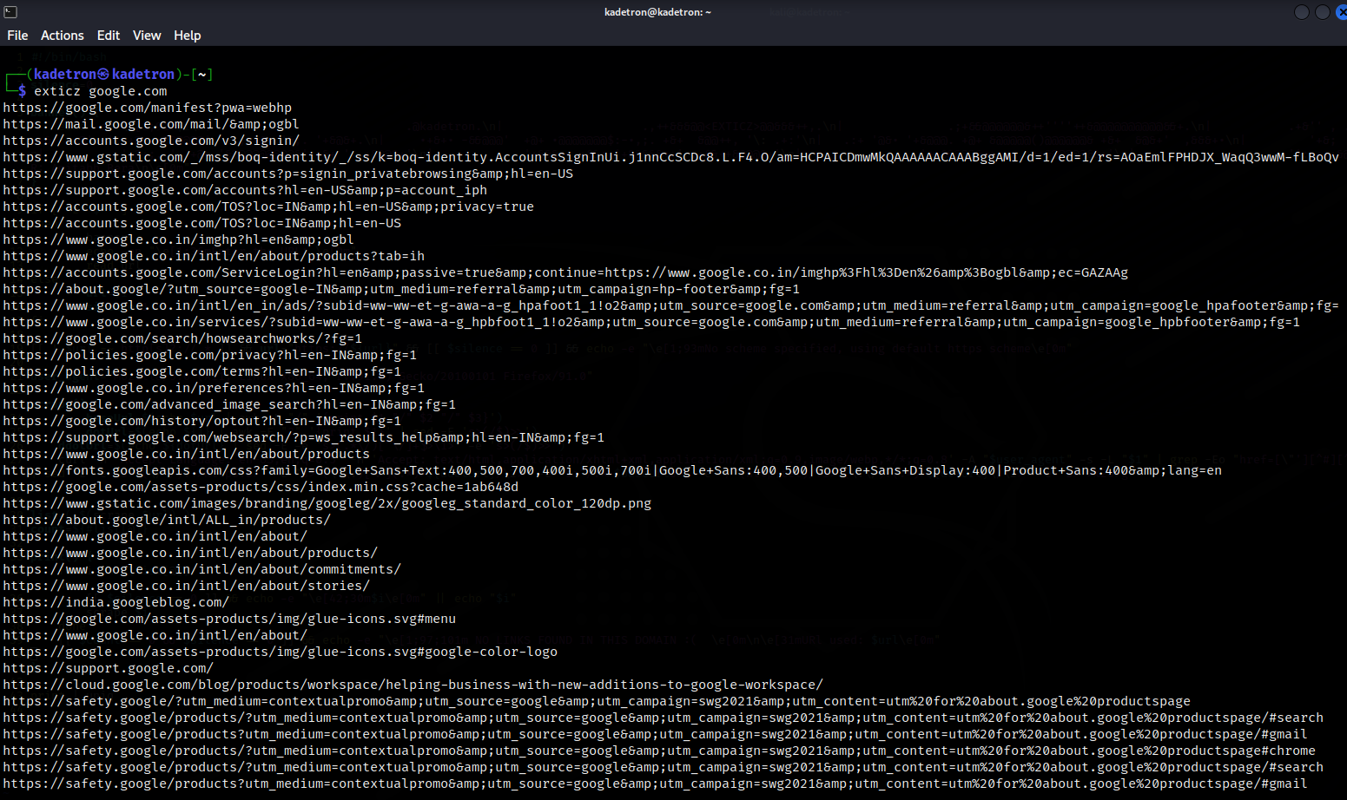Image resolution: width=1347 pixels, height=800 pixels.
Task: Click the about/products?tab=ih URL
Action: (214, 256)
